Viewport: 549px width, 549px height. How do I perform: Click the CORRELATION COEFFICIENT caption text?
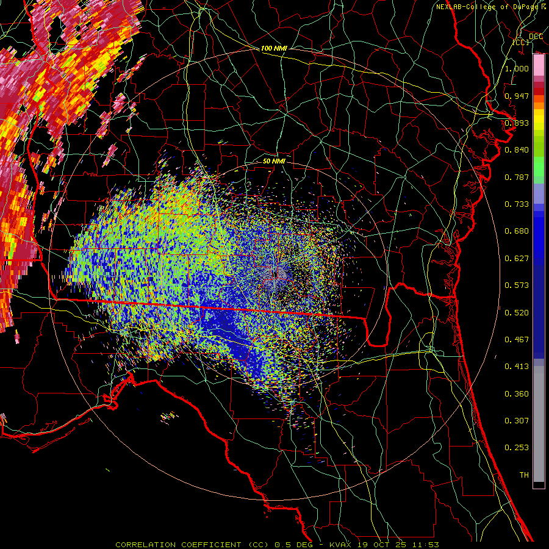pos(178,545)
